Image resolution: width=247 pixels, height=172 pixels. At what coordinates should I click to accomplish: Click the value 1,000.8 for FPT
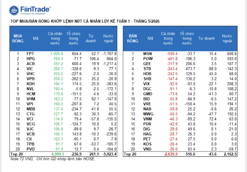coord(57,54)
